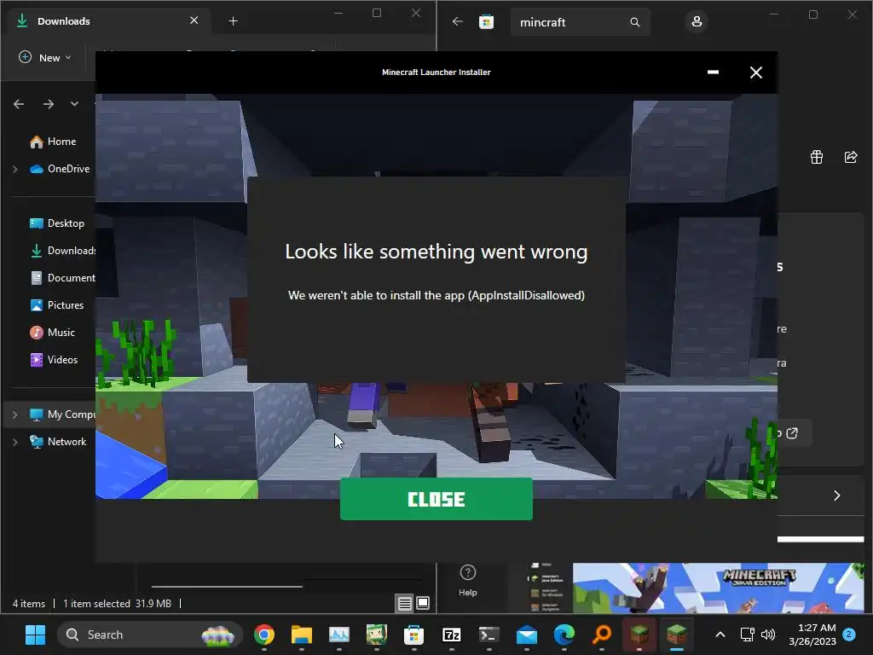
Task: Open the terminal from the taskbar
Action: tap(489, 635)
